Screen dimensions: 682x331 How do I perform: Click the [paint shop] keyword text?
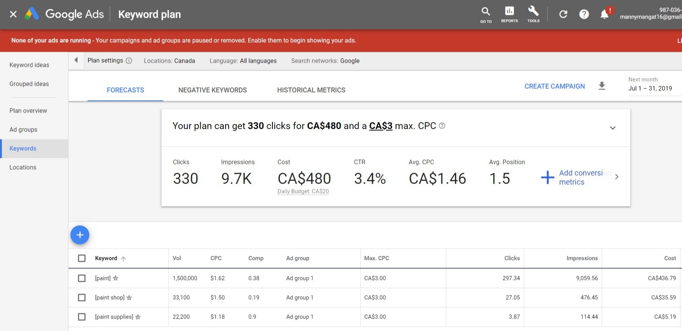pos(110,297)
